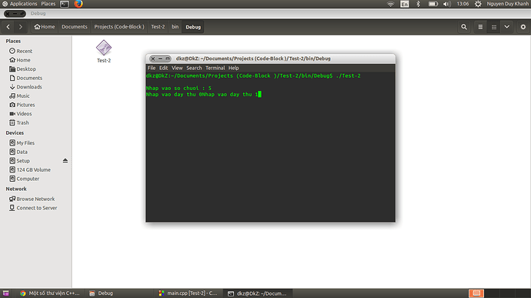Open the battery indicator
Viewport: 531px width, 298px height.
coord(432,4)
